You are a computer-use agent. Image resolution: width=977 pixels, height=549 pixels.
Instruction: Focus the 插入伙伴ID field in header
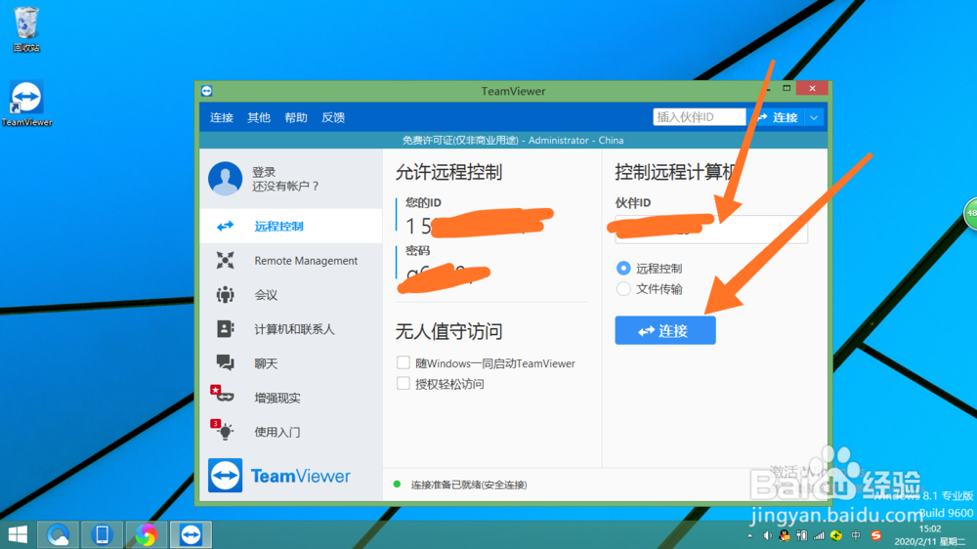700,117
